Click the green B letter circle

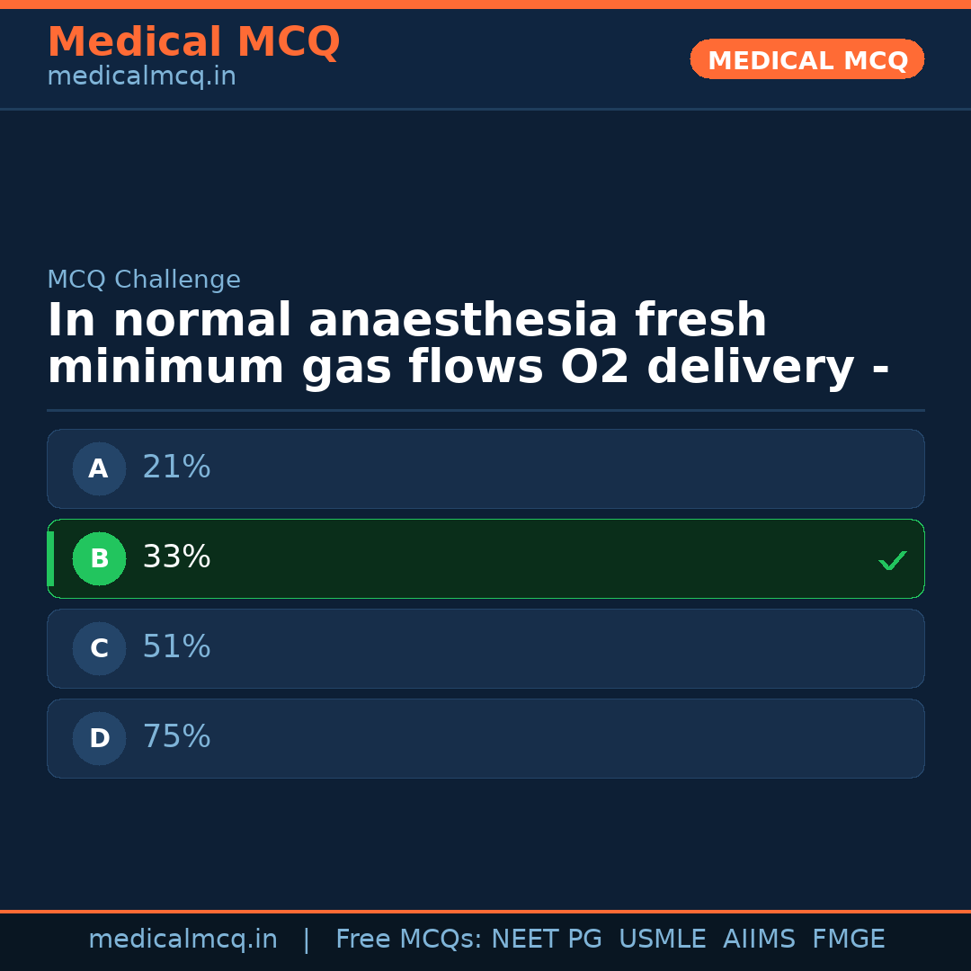(x=99, y=558)
